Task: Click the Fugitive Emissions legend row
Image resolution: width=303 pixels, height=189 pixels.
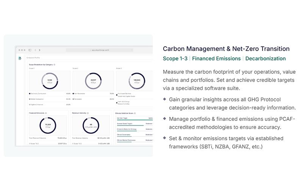Action: 50,105
